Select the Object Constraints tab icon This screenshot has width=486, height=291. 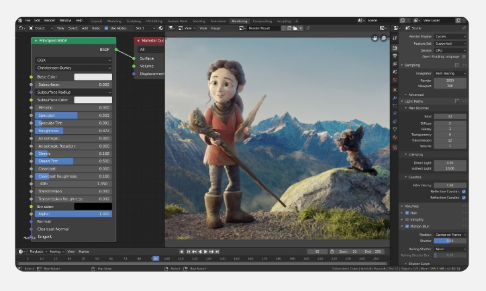tap(395, 121)
